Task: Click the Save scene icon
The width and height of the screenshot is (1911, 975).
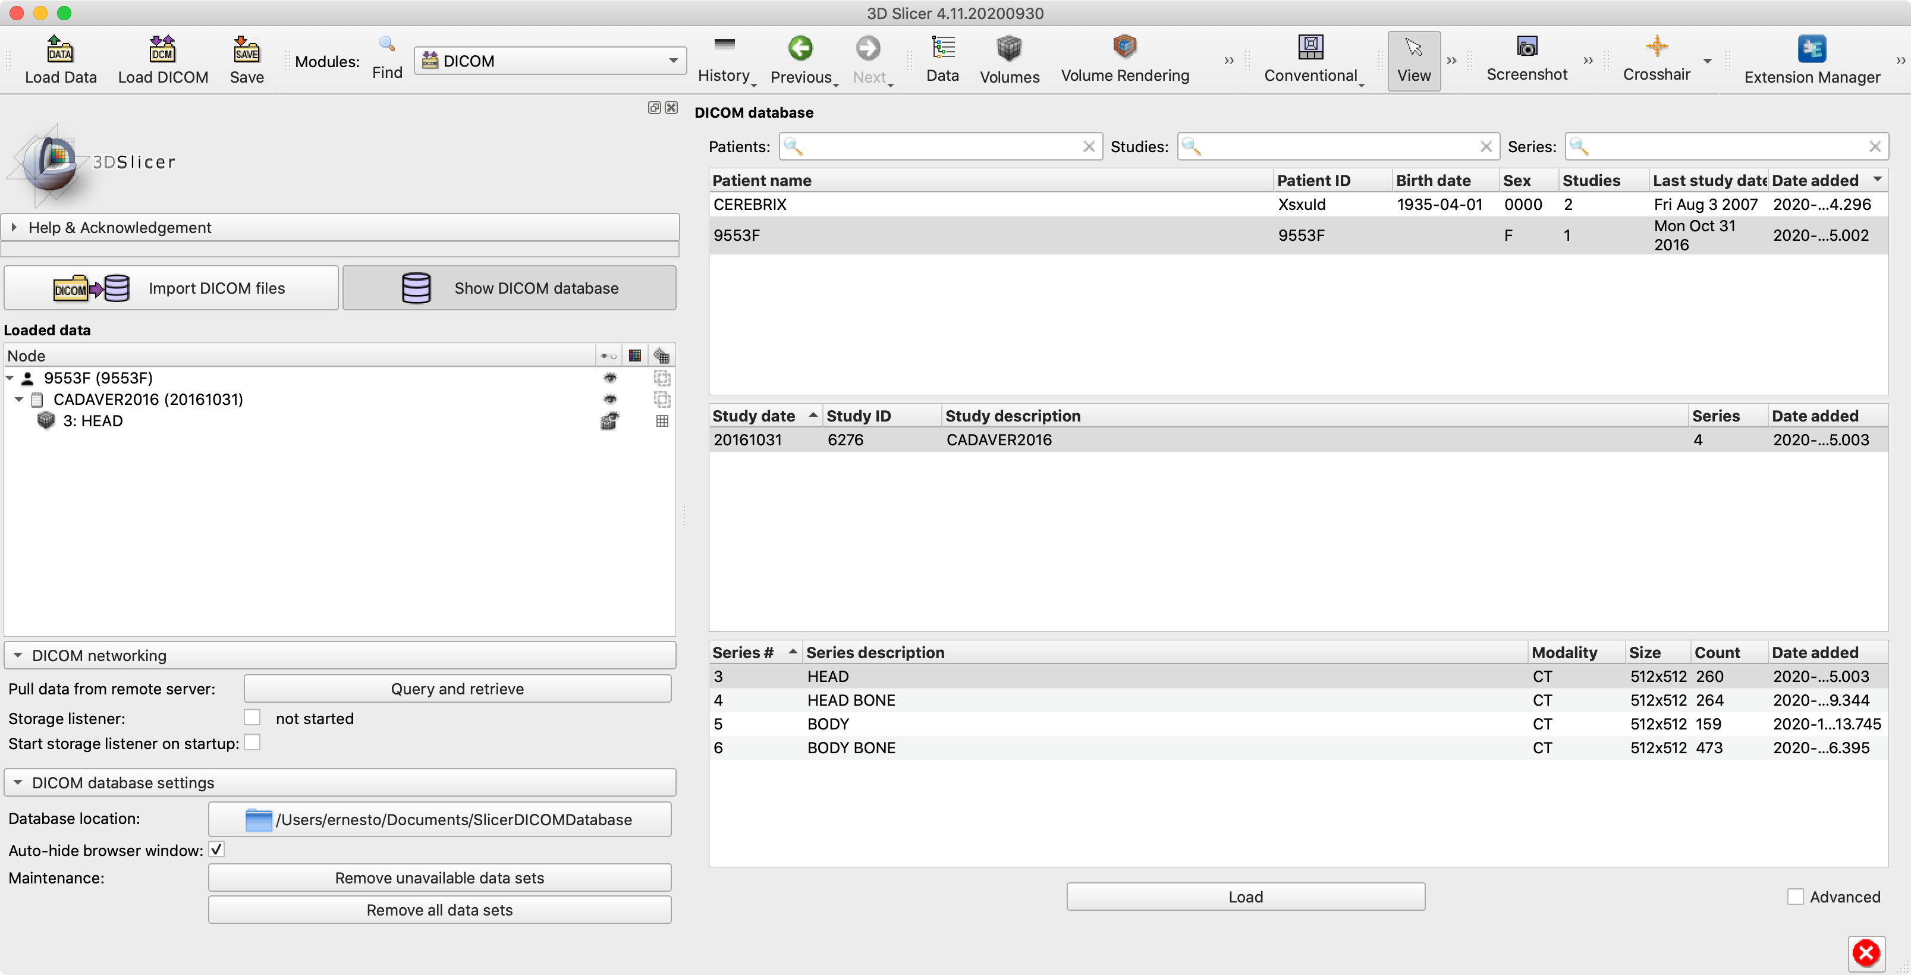Action: pyautogui.click(x=246, y=60)
